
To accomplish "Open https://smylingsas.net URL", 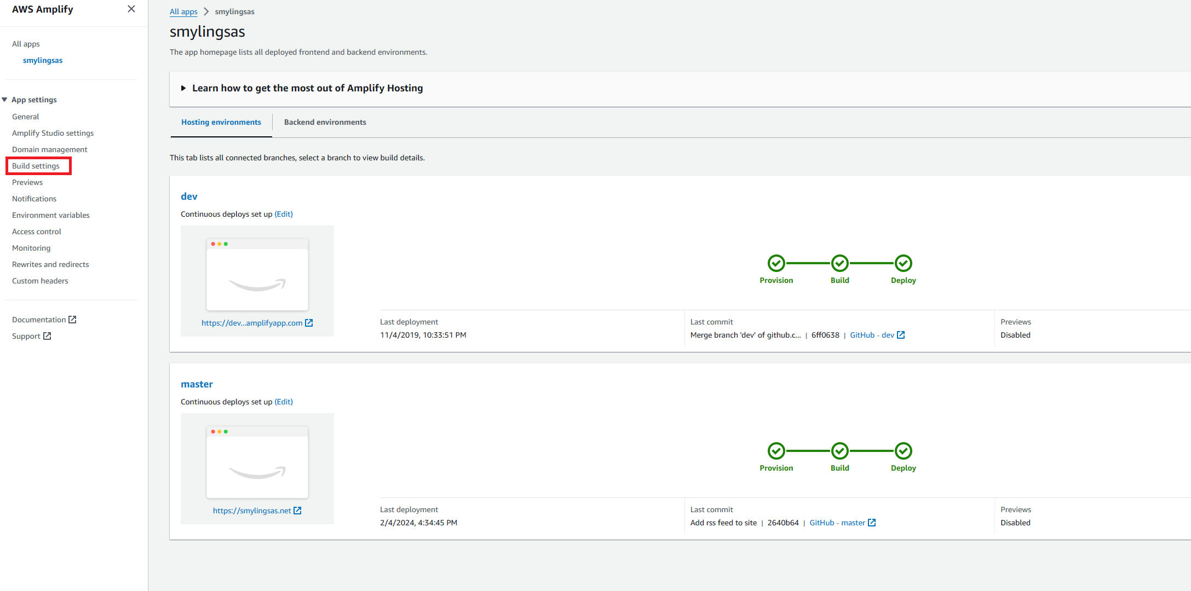I will [x=252, y=511].
